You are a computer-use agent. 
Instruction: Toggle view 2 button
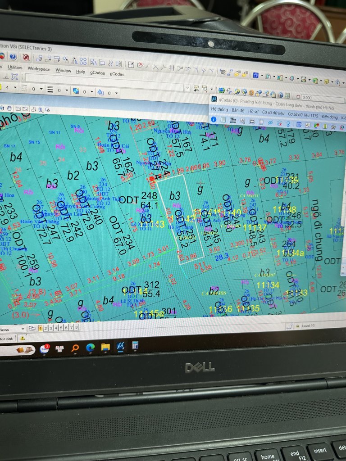coord(46,328)
